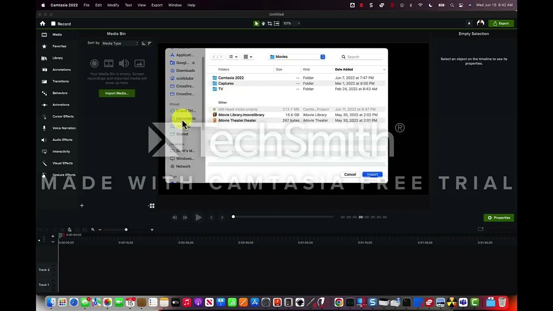Select Network in dialog sidebar
The width and height of the screenshot is (553, 311).
click(x=181, y=166)
